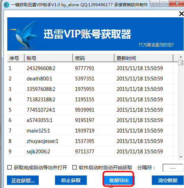Select account 774510724:1

(41, 110)
